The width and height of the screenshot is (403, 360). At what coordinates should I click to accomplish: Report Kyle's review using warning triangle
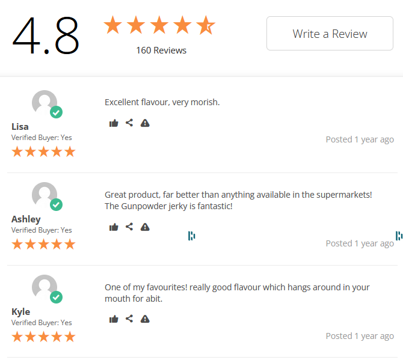(145, 319)
